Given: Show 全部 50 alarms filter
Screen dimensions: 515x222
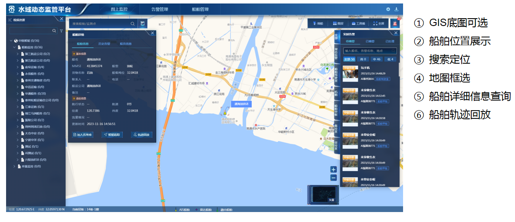Looking at the screenshot, I should (349, 59).
